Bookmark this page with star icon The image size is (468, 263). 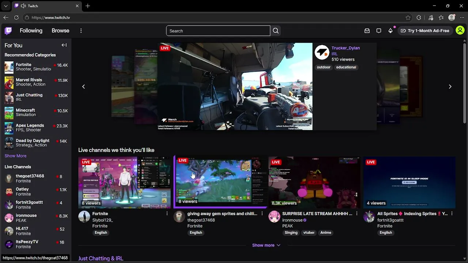(x=408, y=18)
